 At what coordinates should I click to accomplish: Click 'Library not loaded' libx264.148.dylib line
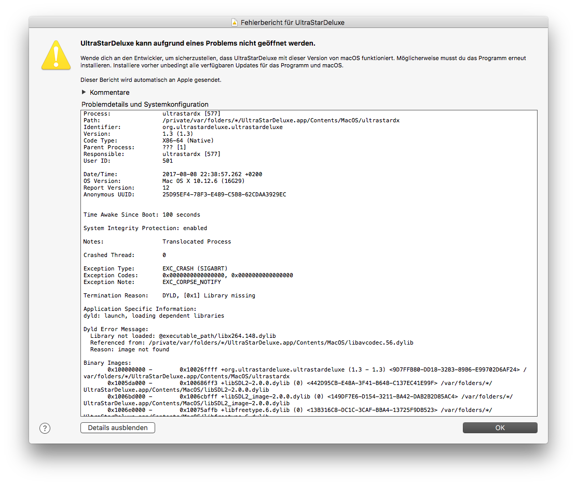[x=183, y=336]
